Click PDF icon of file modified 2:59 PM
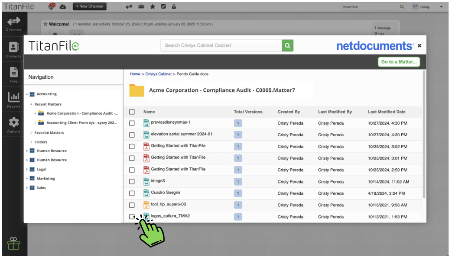 tap(146, 170)
